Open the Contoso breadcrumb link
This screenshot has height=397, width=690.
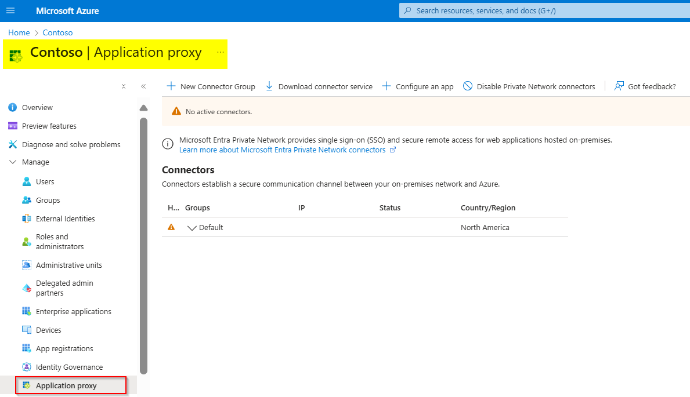pyautogui.click(x=57, y=32)
